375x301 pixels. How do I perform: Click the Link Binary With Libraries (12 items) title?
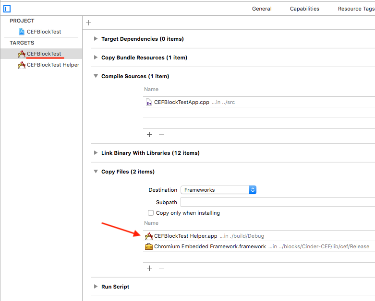150,153
